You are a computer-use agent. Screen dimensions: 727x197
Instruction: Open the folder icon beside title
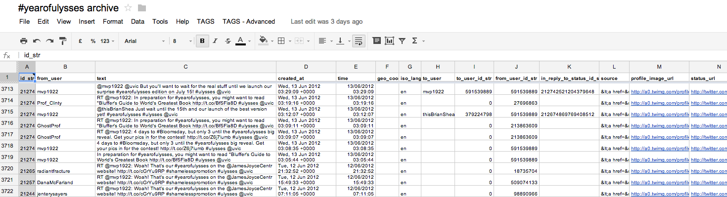pos(142,8)
